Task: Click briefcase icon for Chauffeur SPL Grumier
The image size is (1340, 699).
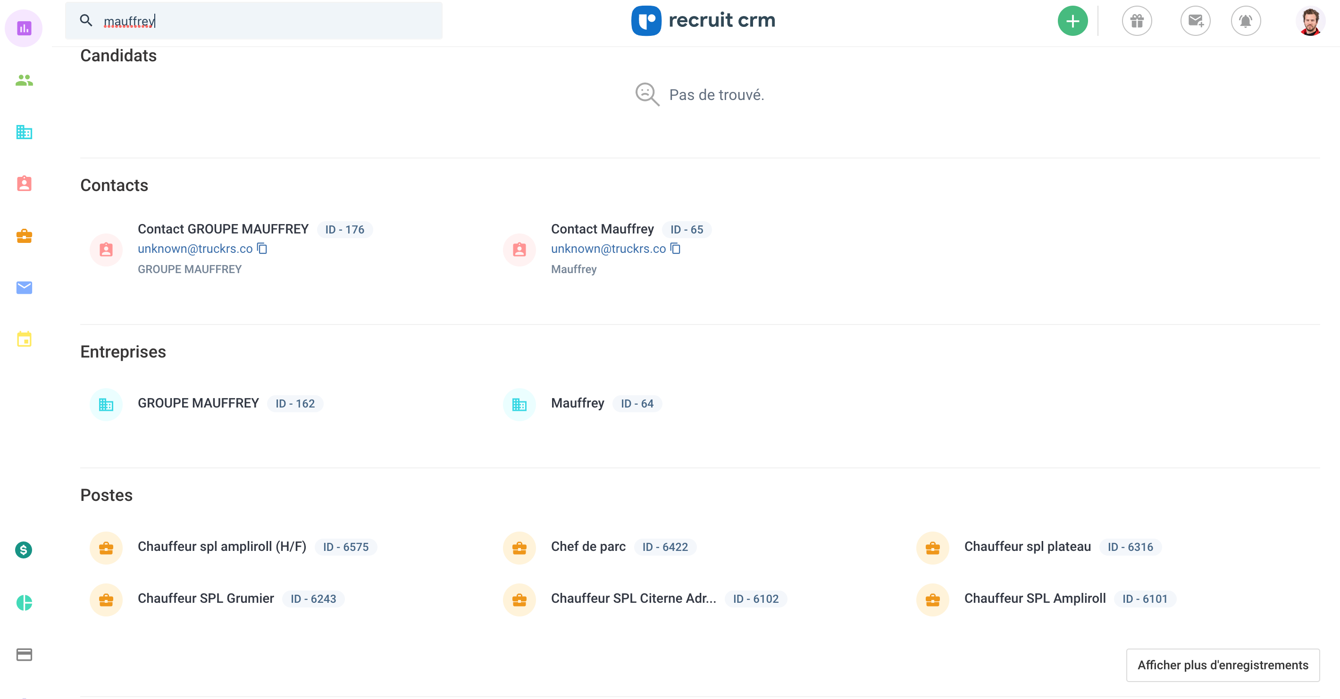Action: (x=106, y=599)
